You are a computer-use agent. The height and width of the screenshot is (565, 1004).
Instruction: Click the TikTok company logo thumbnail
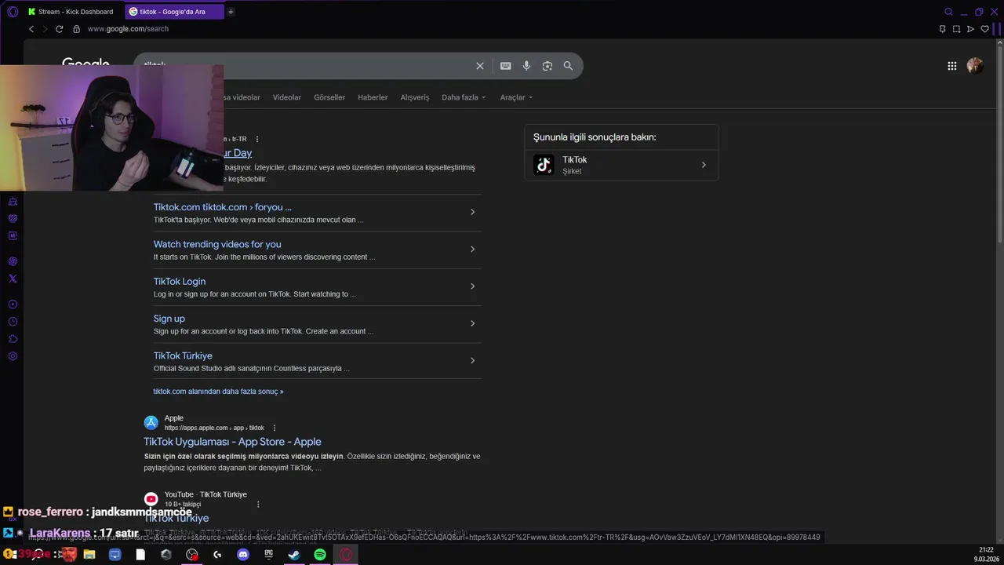point(544,165)
